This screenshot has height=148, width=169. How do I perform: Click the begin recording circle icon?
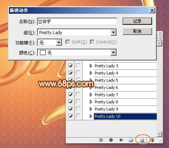tap(111, 140)
